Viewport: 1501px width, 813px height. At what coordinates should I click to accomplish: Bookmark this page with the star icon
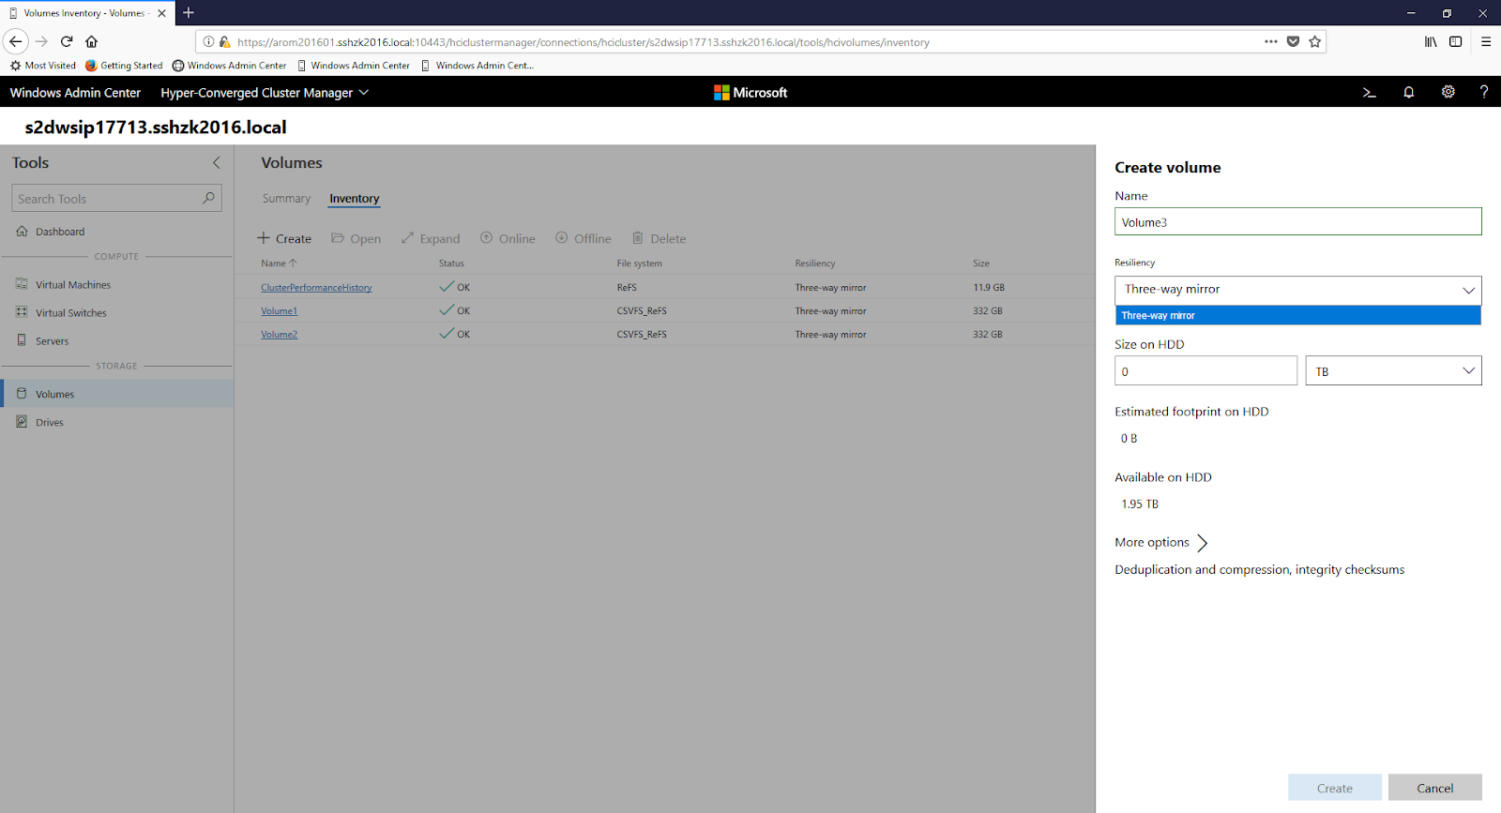click(1314, 41)
